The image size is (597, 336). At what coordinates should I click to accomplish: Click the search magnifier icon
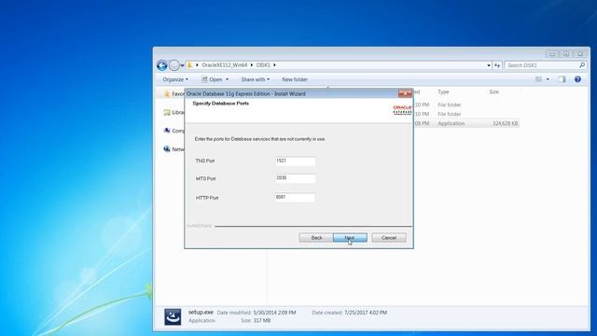pyautogui.click(x=582, y=65)
